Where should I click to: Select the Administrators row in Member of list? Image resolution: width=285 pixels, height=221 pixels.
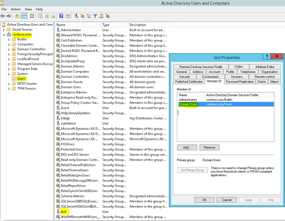[x=187, y=99]
